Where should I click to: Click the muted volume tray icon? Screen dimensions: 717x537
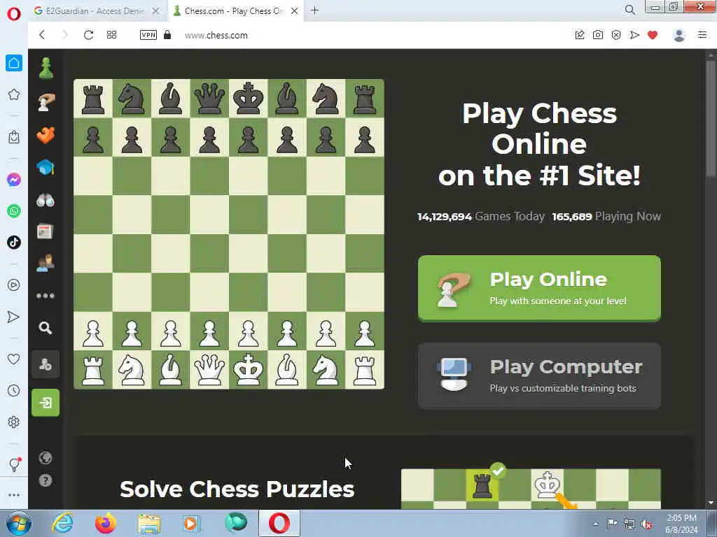click(646, 524)
